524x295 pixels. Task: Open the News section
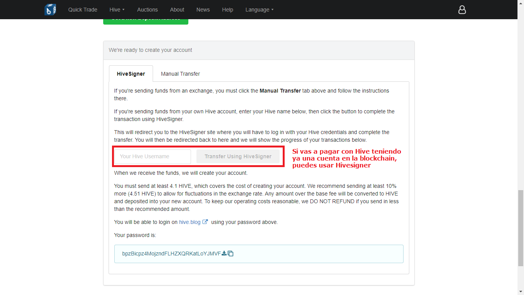pos(203,10)
